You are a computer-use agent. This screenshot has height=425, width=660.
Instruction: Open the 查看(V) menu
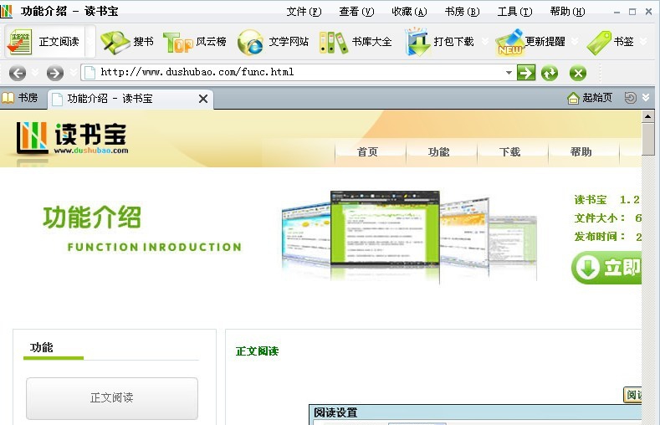[356, 12]
